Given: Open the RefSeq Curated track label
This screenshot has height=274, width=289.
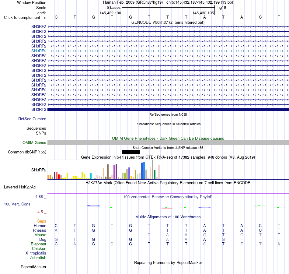Looking at the screenshot, I should [x=32, y=119].
